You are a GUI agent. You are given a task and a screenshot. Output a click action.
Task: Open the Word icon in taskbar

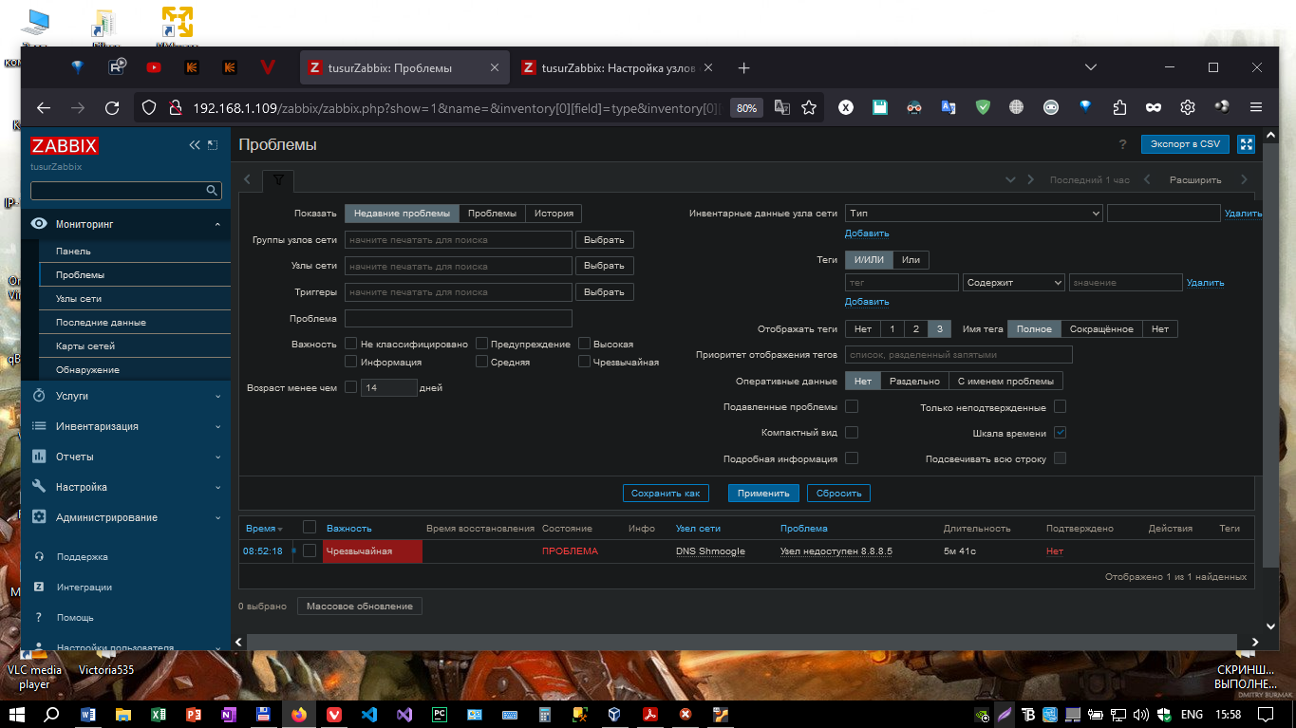click(88, 715)
